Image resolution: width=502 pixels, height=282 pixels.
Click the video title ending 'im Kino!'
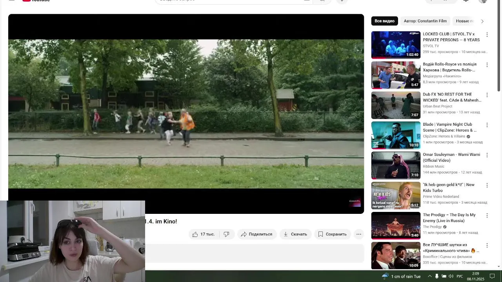[x=161, y=222]
